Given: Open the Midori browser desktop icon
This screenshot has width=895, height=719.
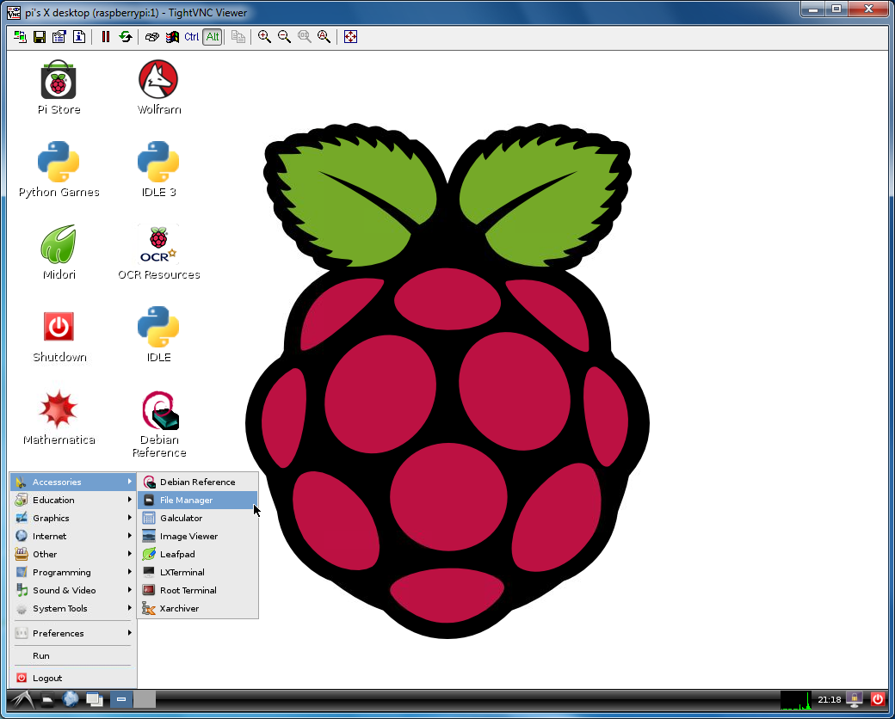Looking at the screenshot, I should coord(59,252).
